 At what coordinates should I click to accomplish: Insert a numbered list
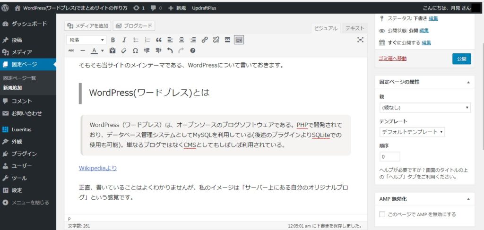click(147, 40)
